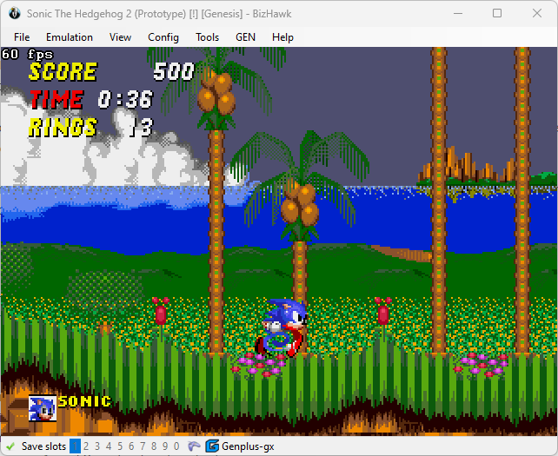This screenshot has width=558, height=456.
Task: Maximize the BizHawk window
Action: tap(497, 14)
